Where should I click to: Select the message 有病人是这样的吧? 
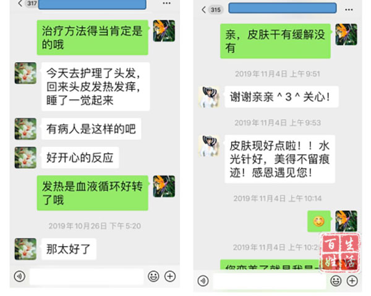[91, 129]
